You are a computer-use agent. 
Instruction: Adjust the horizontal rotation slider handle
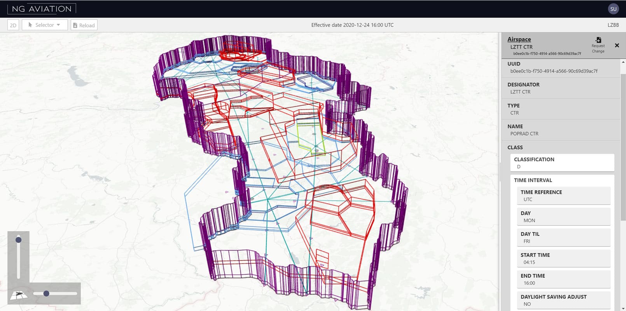click(46, 294)
